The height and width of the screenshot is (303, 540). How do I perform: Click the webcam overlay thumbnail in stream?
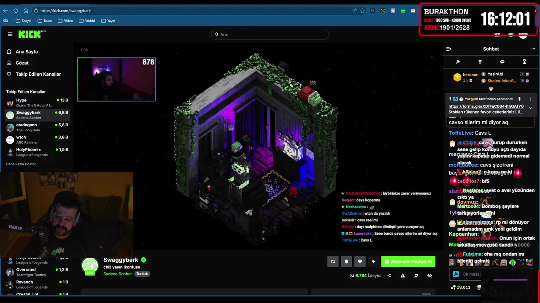click(x=116, y=80)
